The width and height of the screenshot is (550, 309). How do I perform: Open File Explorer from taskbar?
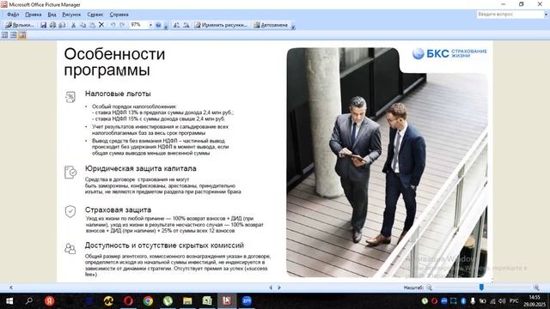187,301
